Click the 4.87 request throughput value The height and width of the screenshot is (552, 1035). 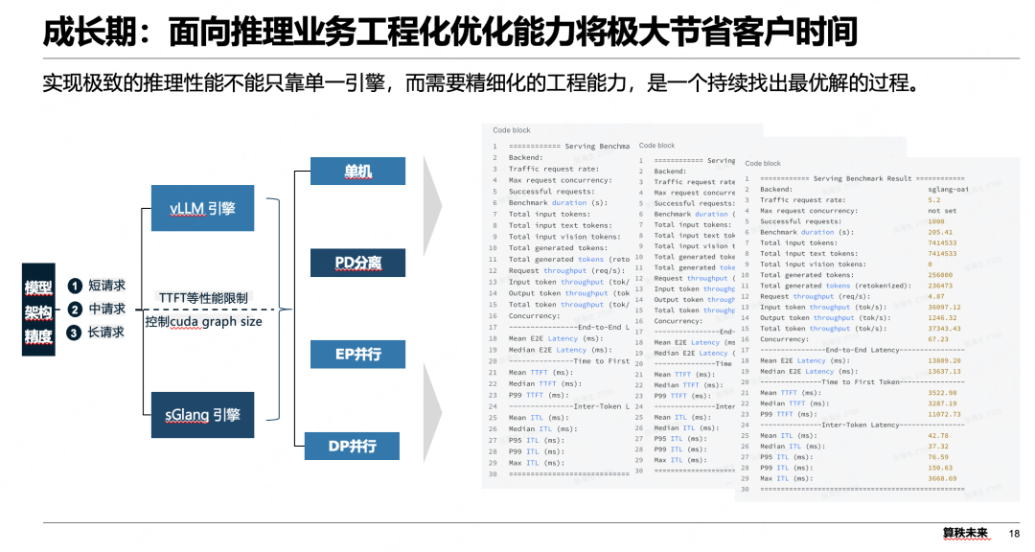click(936, 296)
